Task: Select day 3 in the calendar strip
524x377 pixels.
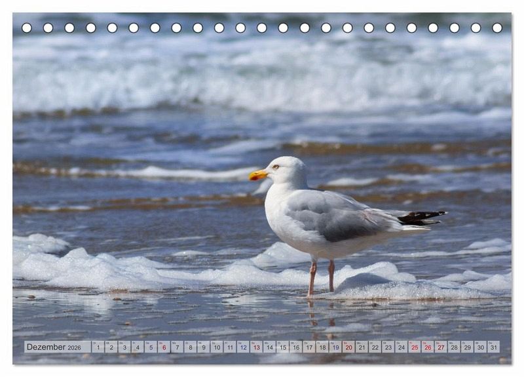Action: 124,347
